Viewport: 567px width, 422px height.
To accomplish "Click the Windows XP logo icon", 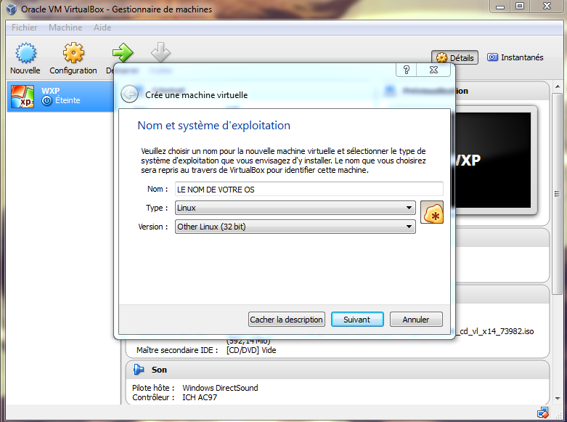I will click(x=23, y=97).
